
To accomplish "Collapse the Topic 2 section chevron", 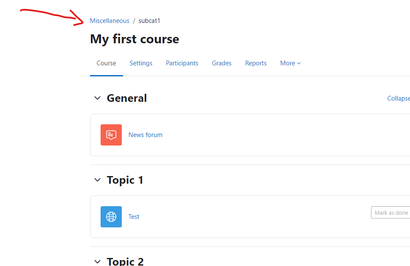I will (97, 262).
